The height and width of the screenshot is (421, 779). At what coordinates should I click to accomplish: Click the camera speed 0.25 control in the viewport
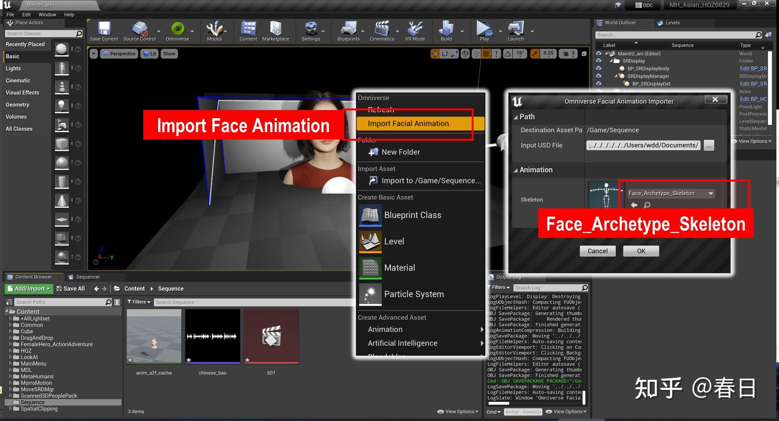[548, 54]
